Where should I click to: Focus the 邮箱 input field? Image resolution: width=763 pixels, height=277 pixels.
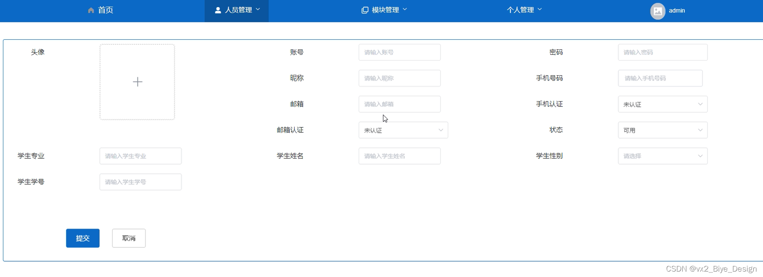click(400, 104)
